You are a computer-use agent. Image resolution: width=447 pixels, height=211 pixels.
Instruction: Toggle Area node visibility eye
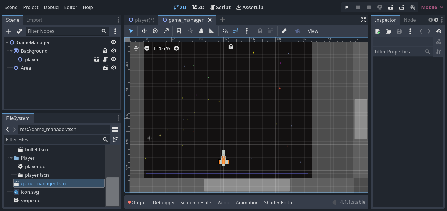pos(114,68)
